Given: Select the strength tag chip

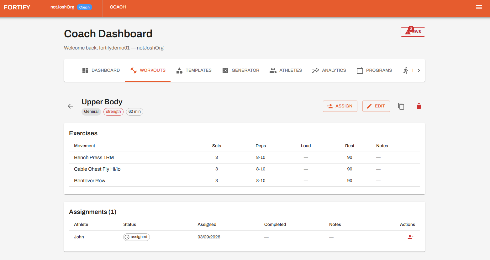Looking at the screenshot, I should [x=113, y=112].
